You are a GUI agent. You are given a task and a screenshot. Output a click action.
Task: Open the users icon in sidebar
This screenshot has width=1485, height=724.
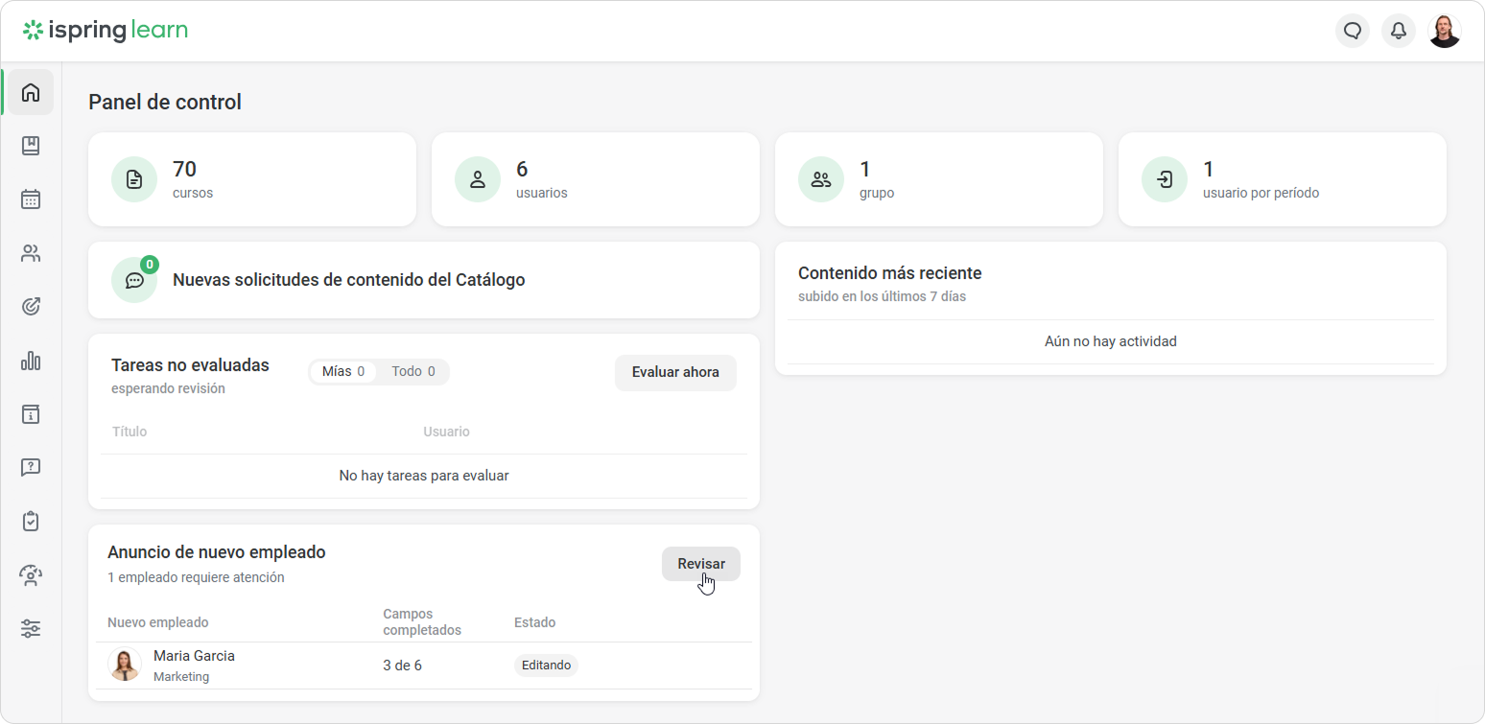coord(31,253)
